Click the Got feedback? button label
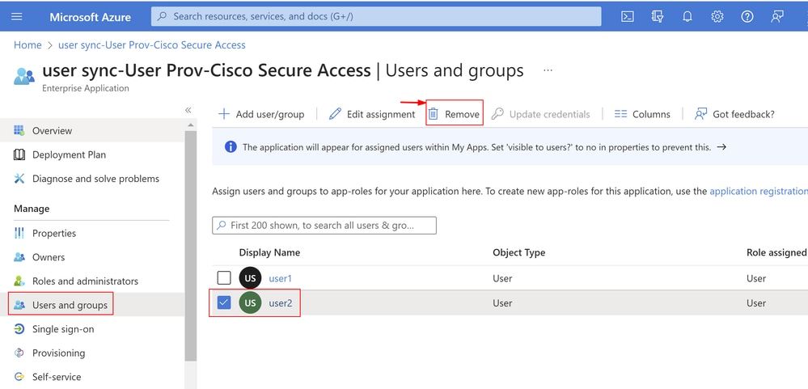Viewport: 808px width, 389px height. coord(743,114)
